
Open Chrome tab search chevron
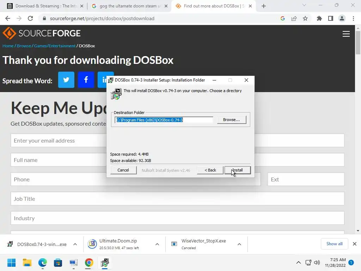(x=304, y=5)
